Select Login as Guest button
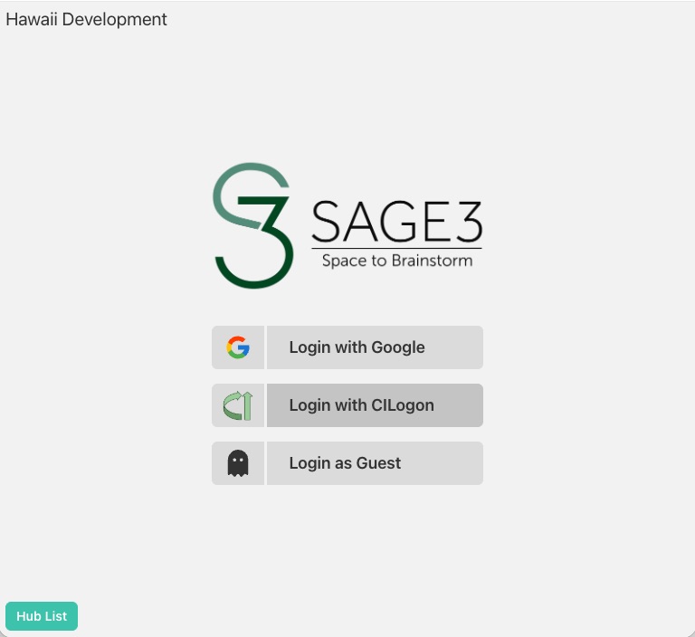The image size is (695, 637). pos(375,463)
